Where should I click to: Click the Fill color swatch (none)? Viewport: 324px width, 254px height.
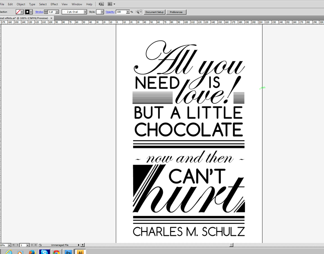click(18, 12)
